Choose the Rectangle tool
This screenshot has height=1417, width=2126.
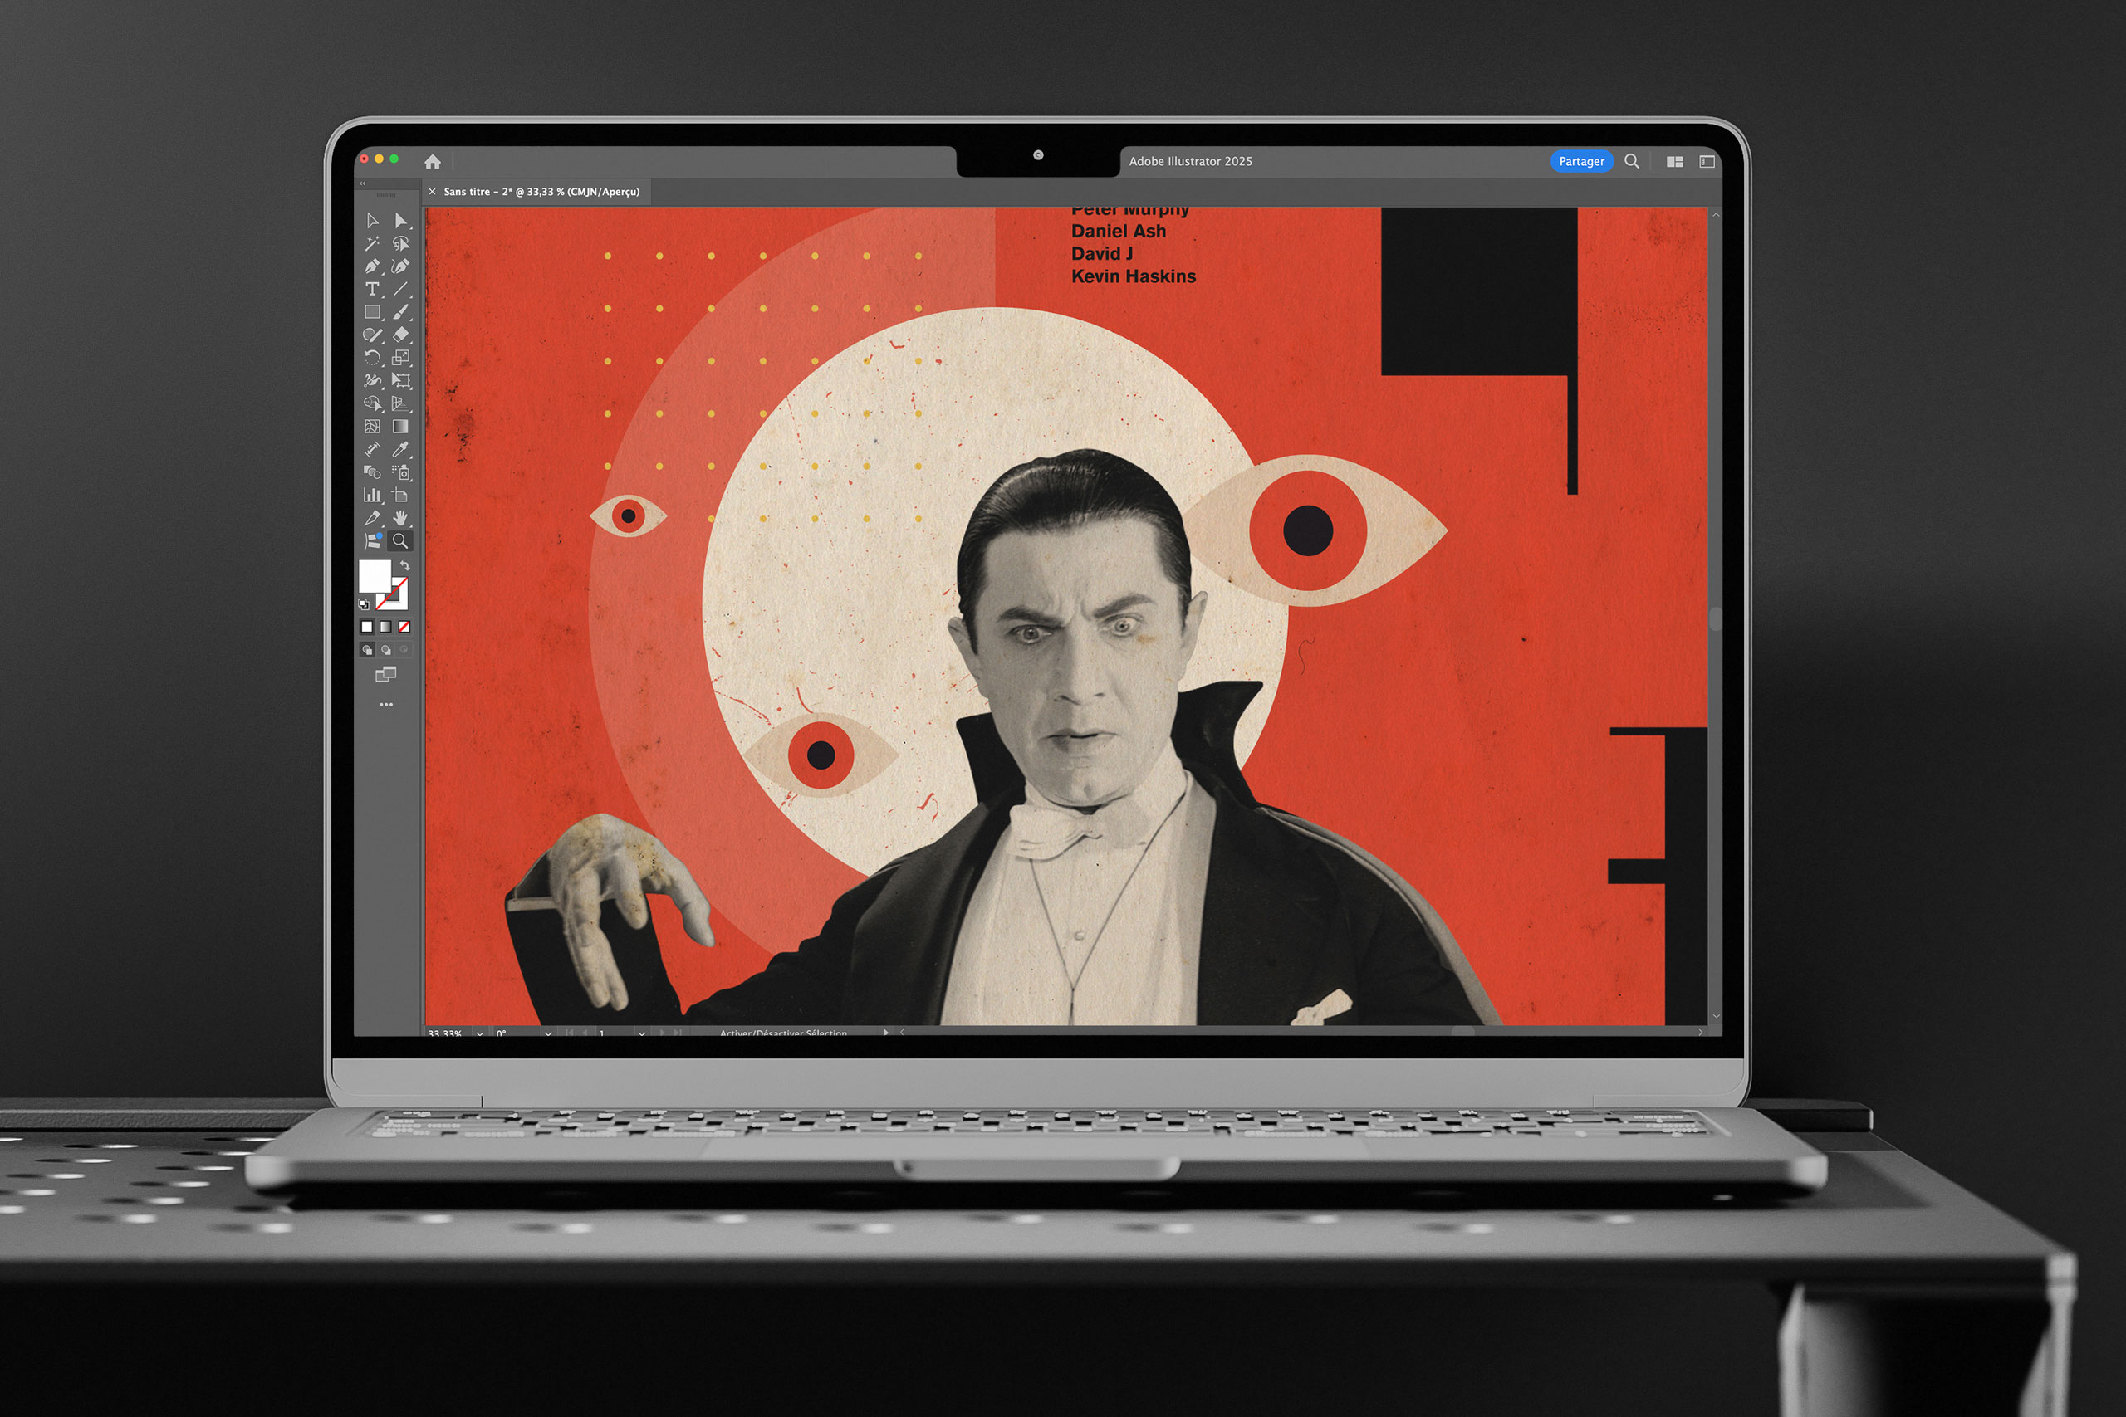pyautogui.click(x=371, y=312)
